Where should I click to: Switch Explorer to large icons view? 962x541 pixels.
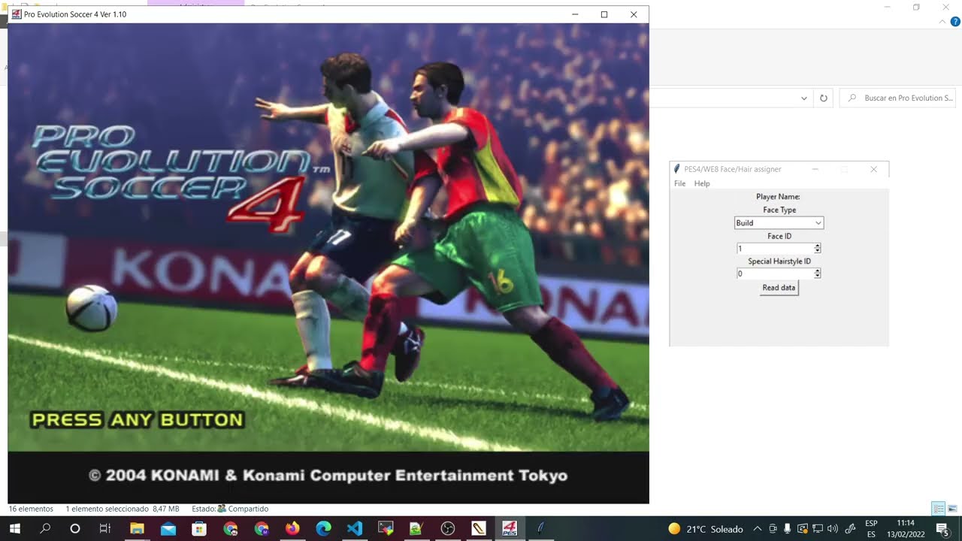(x=952, y=509)
